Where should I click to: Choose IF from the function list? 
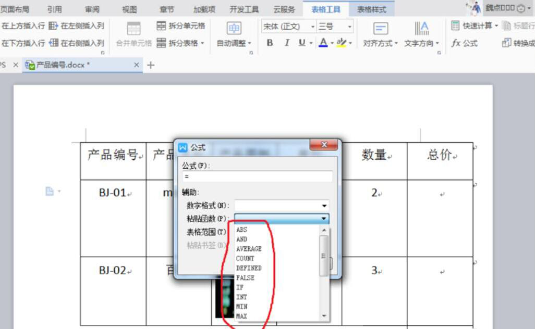(x=240, y=287)
